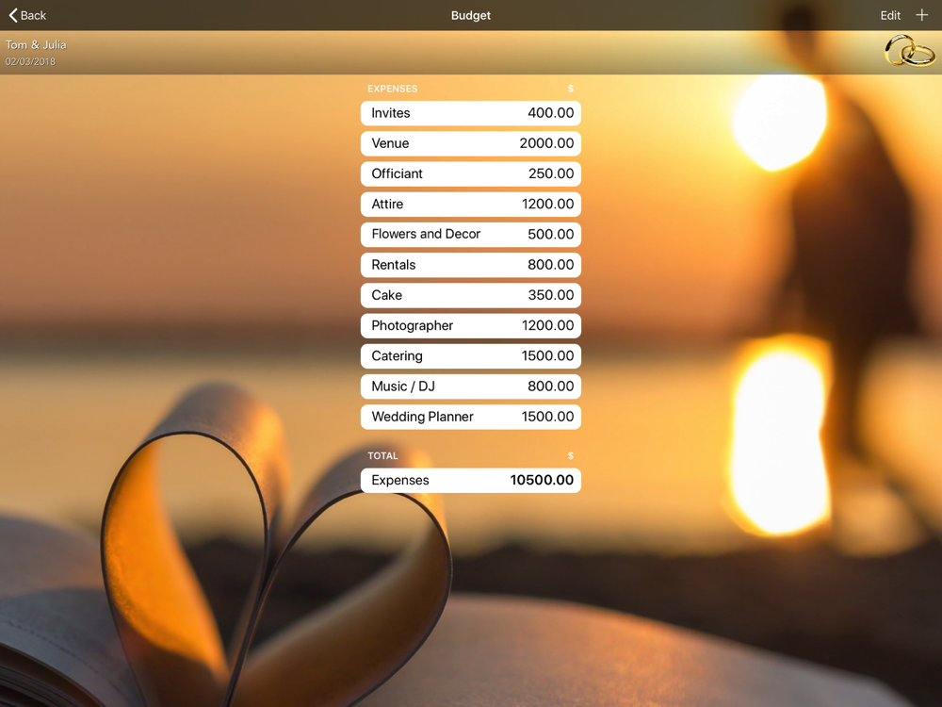Image resolution: width=942 pixels, height=707 pixels.
Task: Tap the Rentals expense row
Action: [x=470, y=265]
